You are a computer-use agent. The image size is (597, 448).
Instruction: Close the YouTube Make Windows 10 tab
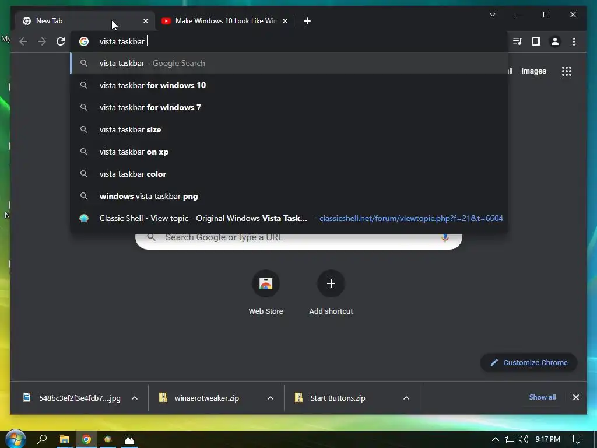tap(285, 21)
